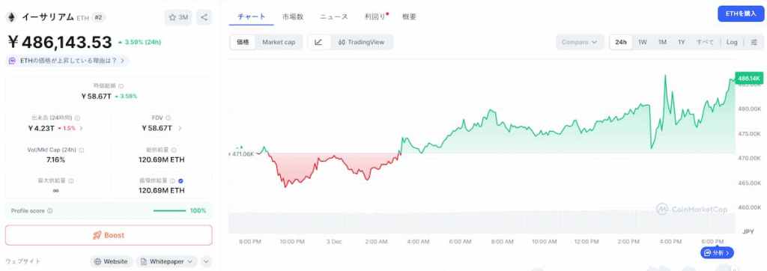
Task: Select the 1W time range
Action: click(x=642, y=42)
